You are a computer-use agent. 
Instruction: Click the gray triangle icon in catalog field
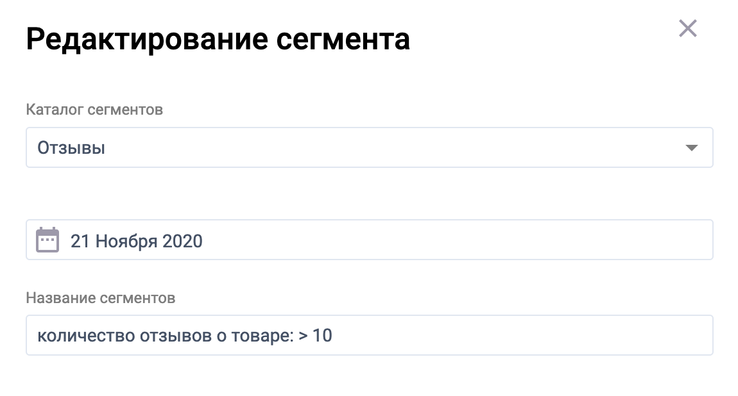(x=691, y=147)
